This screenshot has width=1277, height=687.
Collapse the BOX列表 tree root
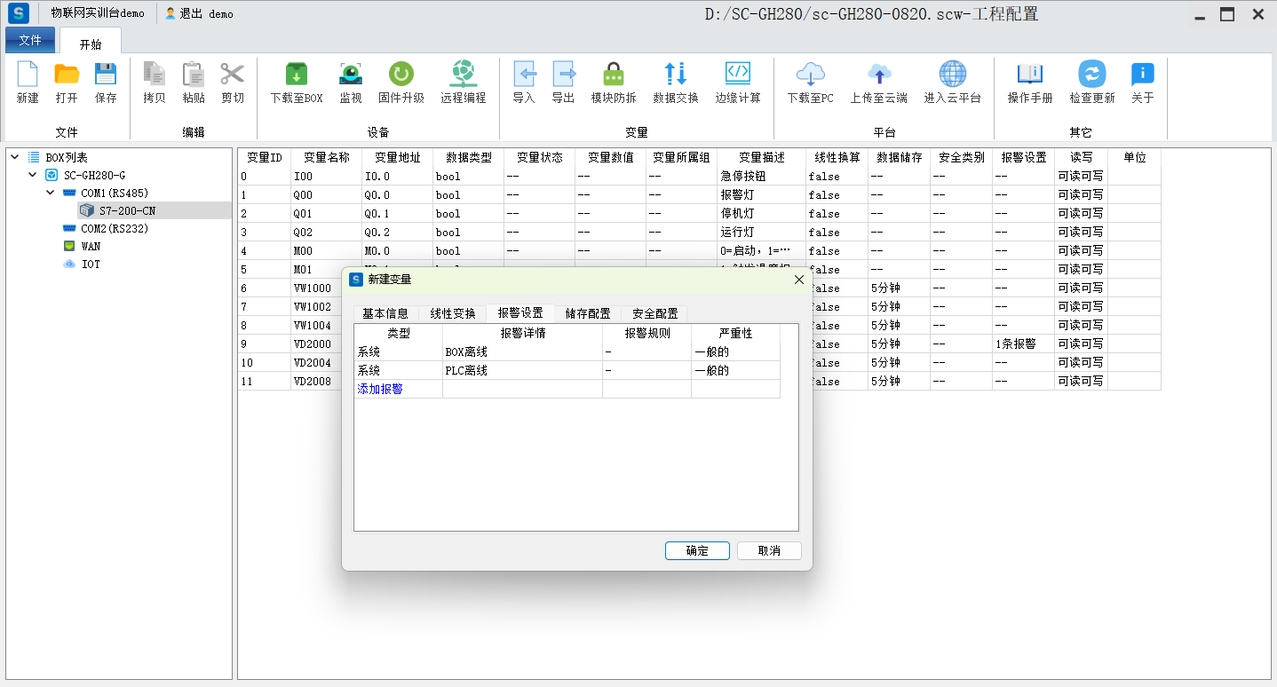(15, 157)
